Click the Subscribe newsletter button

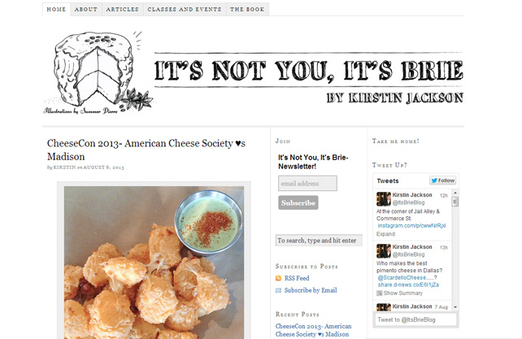point(298,202)
